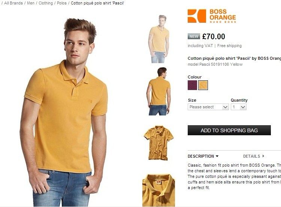Open the Size 'Please select' dropdown
Image resolution: width=281 pixels, height=207 pixels.
pyautogui.click(x=208, y=107)
